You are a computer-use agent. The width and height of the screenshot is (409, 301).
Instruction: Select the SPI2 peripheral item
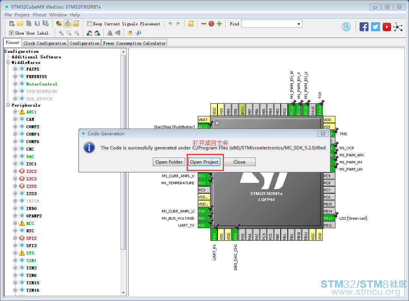pos(31,238)
